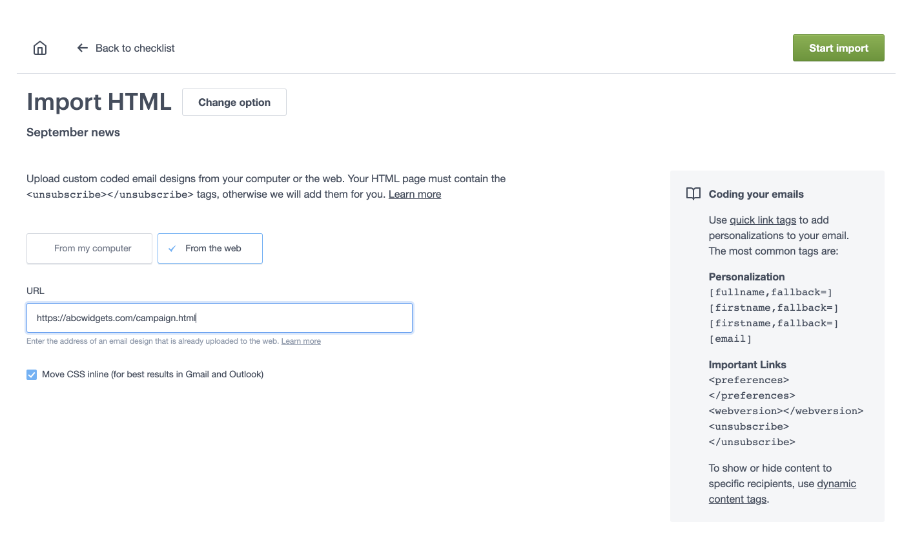This screenshot has height=555, width=913.
Task: Click the September news campaign name
Action: tap(73, 132)
